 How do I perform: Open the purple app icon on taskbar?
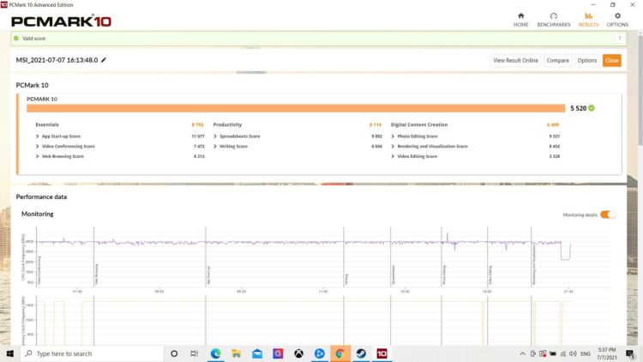pyautogui.click(x=278, y=353)
